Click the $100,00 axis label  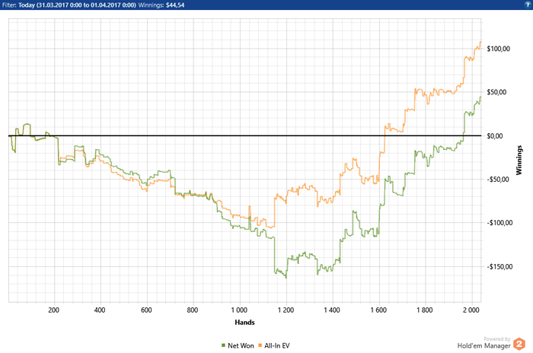point(498,49)
